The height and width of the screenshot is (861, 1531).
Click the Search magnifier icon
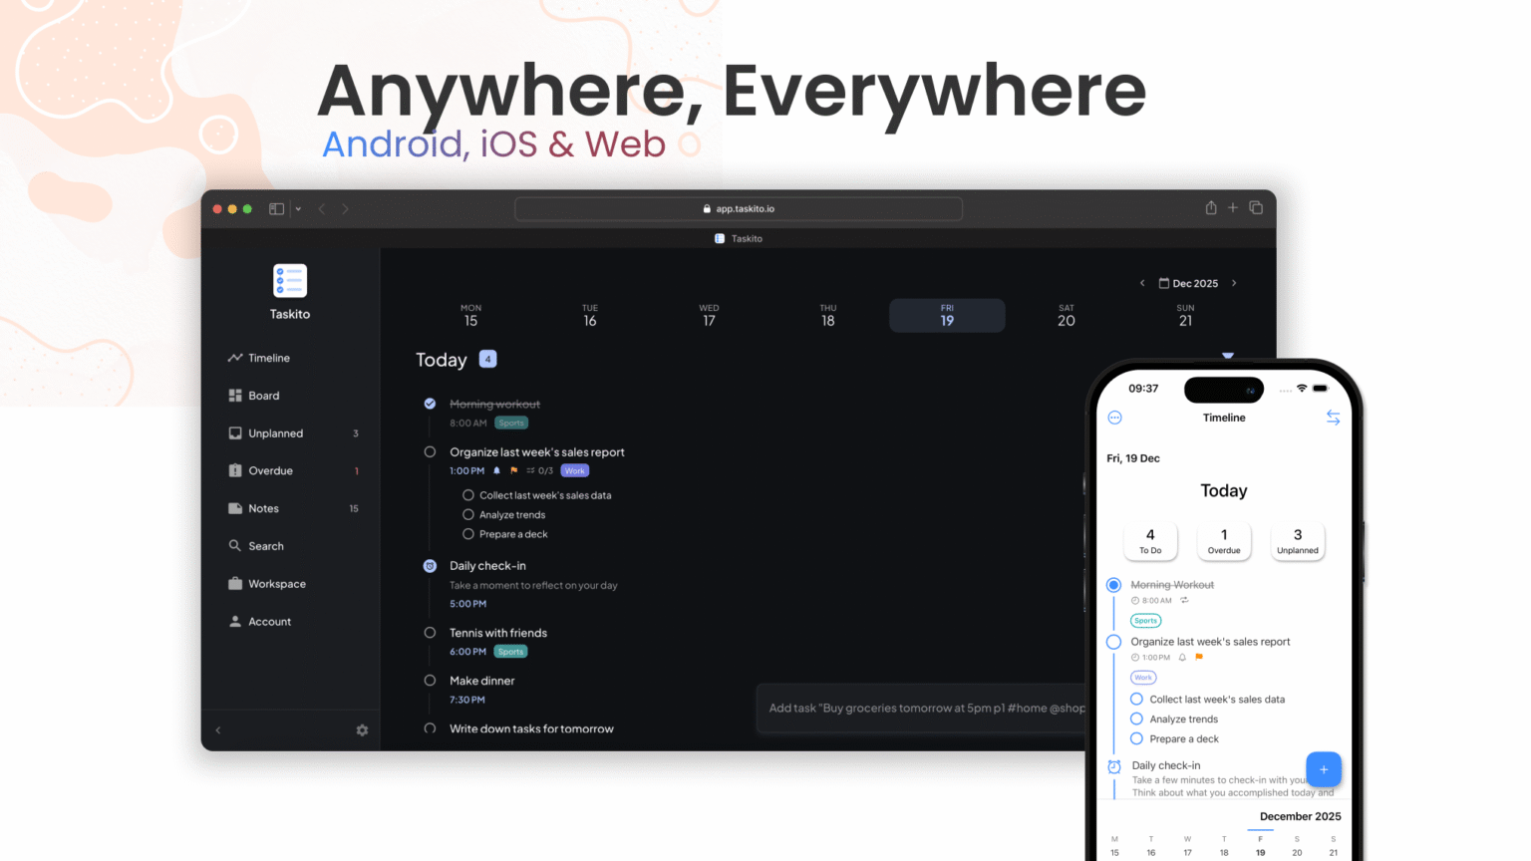pos(233,546)
